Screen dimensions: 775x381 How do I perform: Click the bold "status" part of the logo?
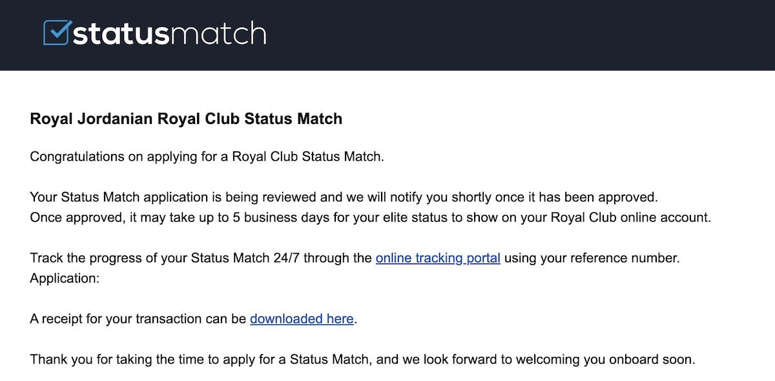(x=120, y=34)
